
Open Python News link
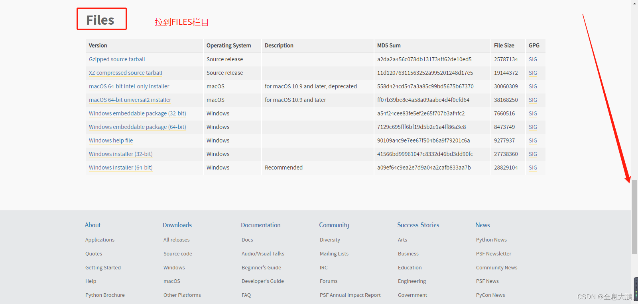tap(491, 240)
